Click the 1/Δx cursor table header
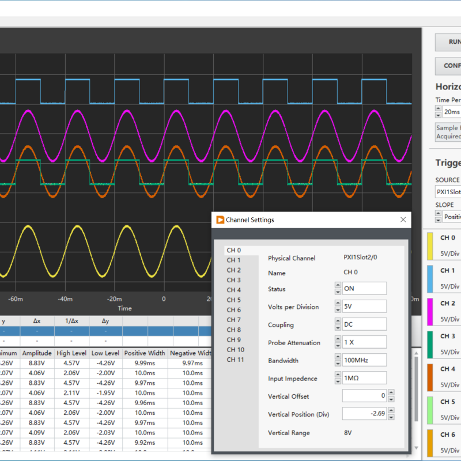The height and width of the screenshot is (461, 461). click(71, 321)
